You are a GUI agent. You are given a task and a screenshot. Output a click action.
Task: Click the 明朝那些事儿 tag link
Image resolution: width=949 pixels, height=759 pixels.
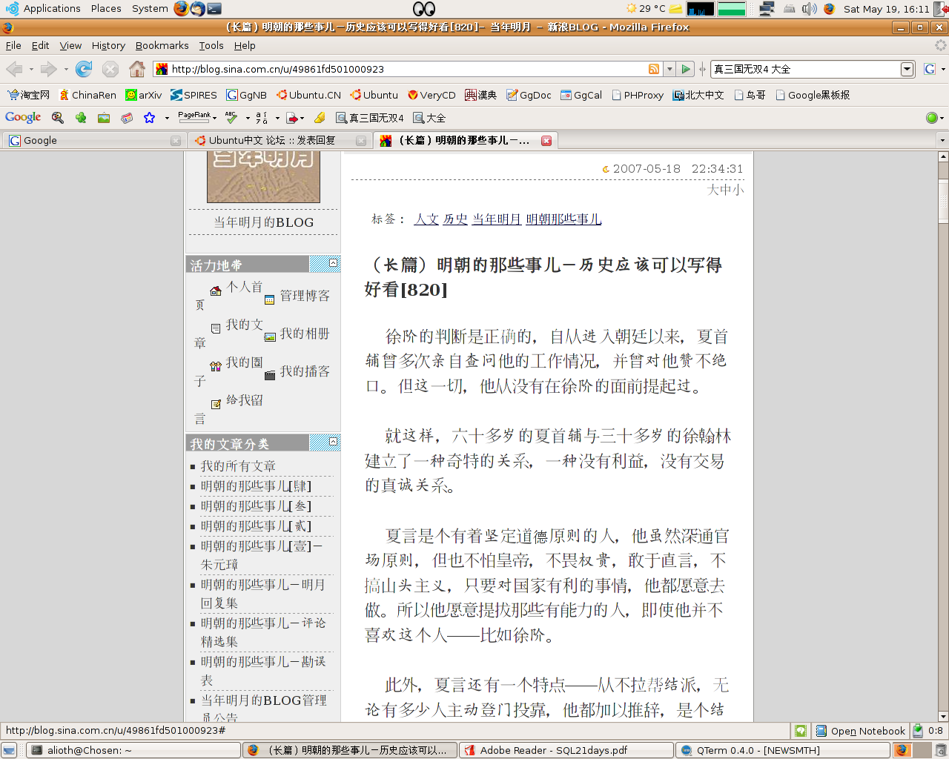(563, 219)
